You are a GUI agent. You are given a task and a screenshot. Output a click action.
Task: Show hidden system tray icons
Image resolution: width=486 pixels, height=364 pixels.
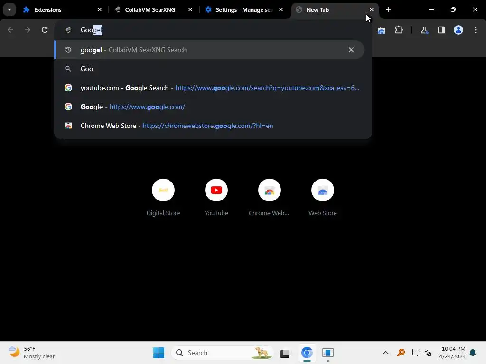385,353
